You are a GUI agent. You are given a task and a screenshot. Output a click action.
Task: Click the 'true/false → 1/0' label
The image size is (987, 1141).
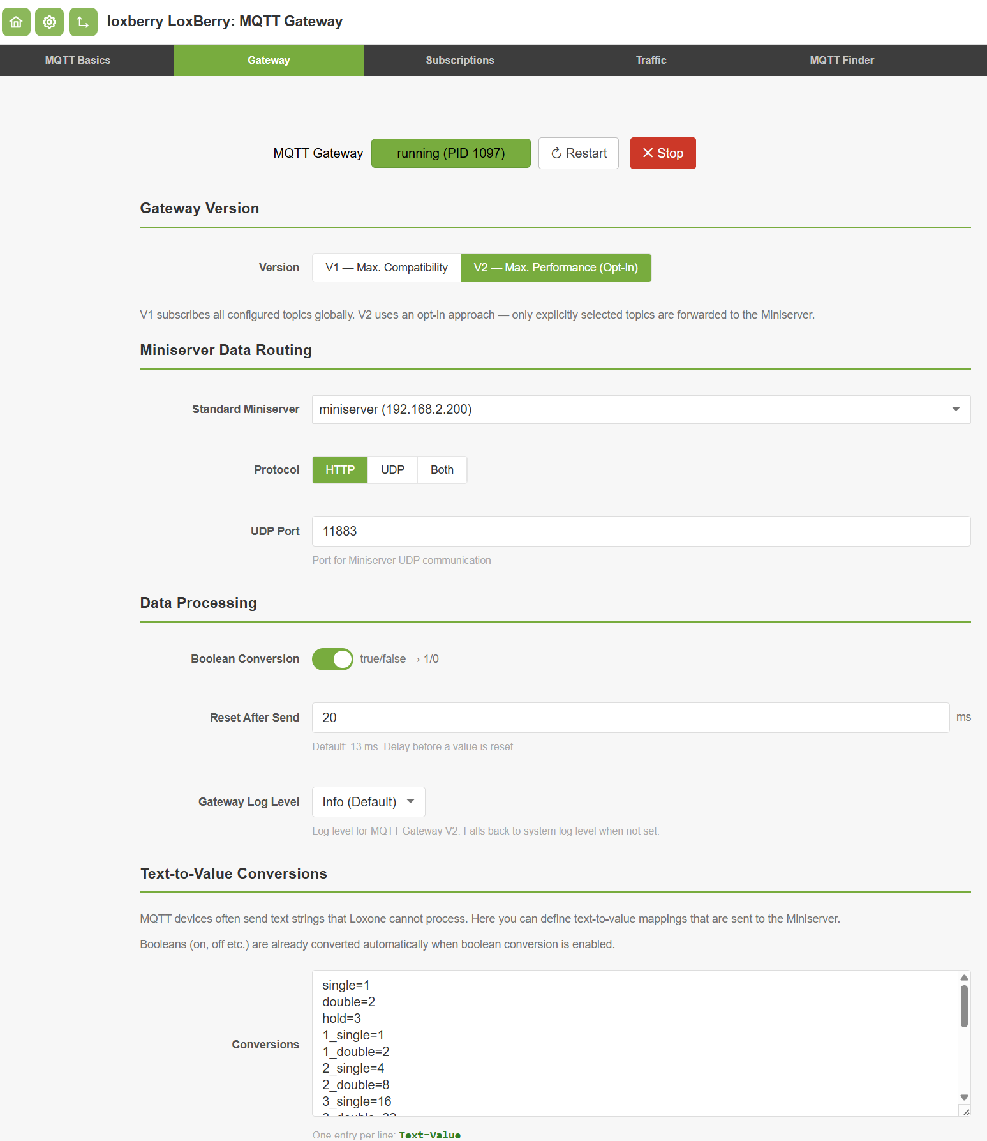click(399, 659)
